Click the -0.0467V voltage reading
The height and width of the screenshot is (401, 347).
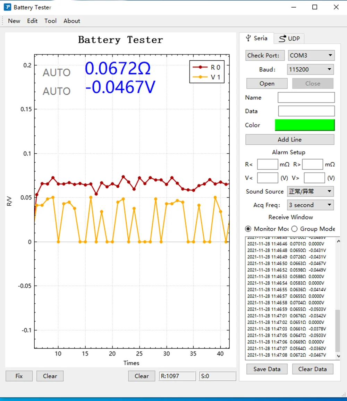120,87
